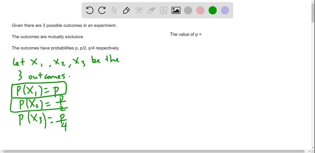The height and width of the screenshot is (153, 315).
Task: Choose the green pen color
Action: click(213, 10)
